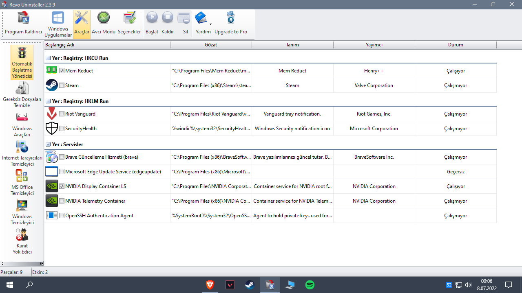Open the notification center
Viewport: 522px width, 293px height.
509,285
